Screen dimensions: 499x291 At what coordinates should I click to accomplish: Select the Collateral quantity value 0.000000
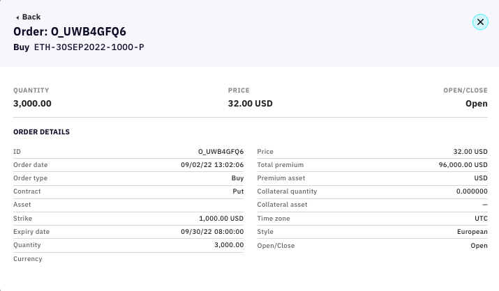point(472,191)
